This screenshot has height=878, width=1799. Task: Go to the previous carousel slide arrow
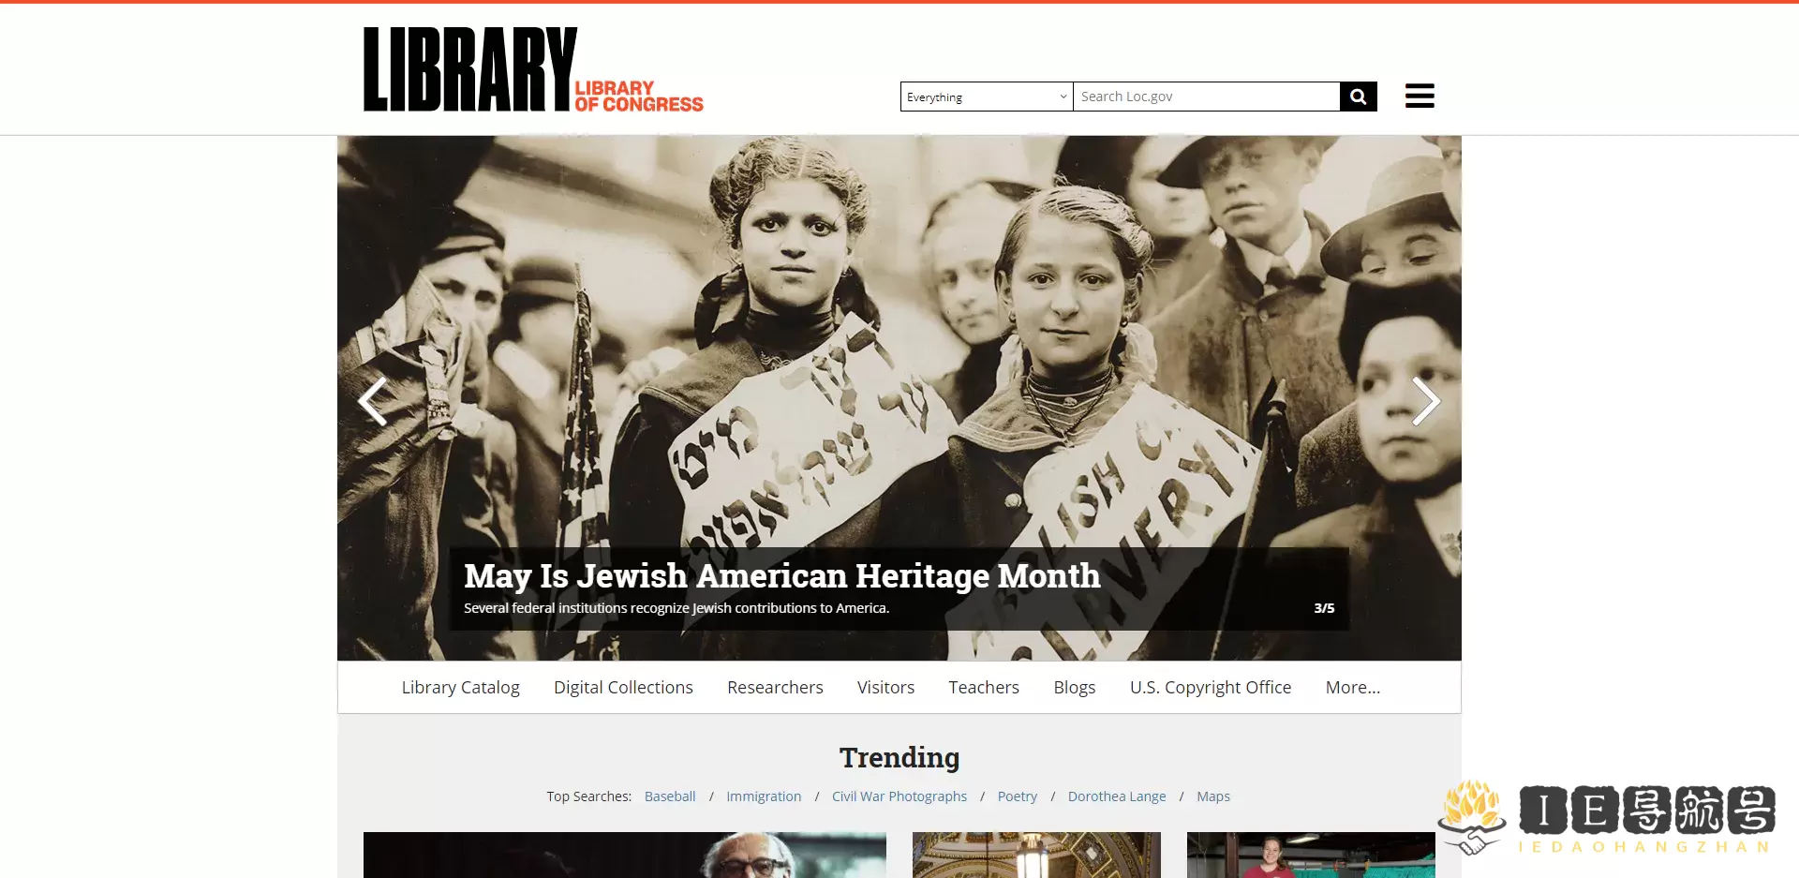[373, 401]
